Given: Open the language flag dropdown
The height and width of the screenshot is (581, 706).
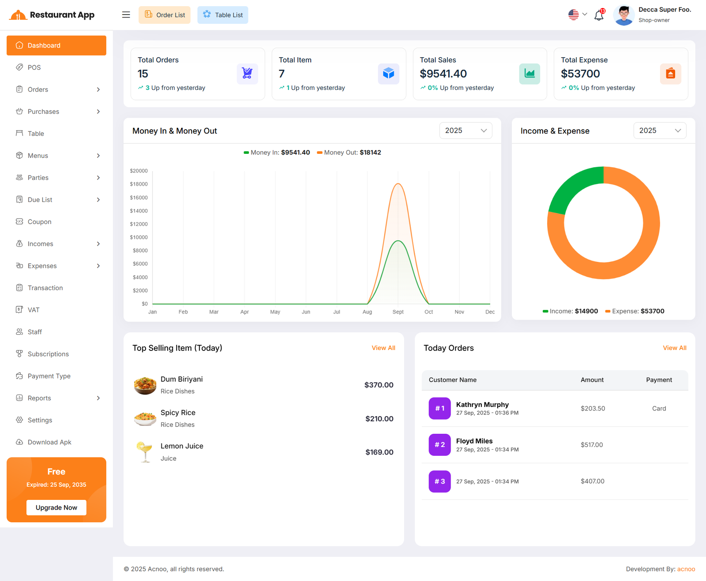Looking at the screenshot, I should tap(577, 15).
